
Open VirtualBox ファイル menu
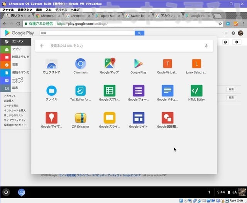[8, 10]
